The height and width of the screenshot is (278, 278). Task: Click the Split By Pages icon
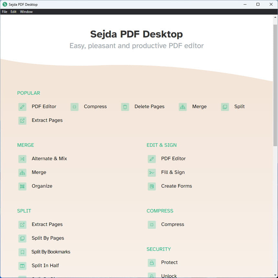click(x=22, y=239)
